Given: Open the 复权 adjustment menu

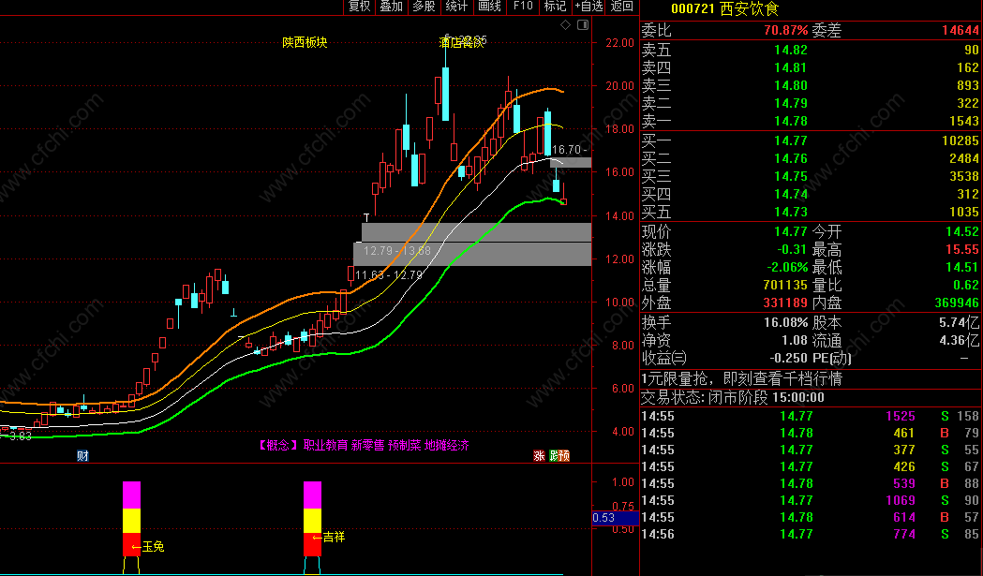Looking at the screenshot, I should click(360, 7).
